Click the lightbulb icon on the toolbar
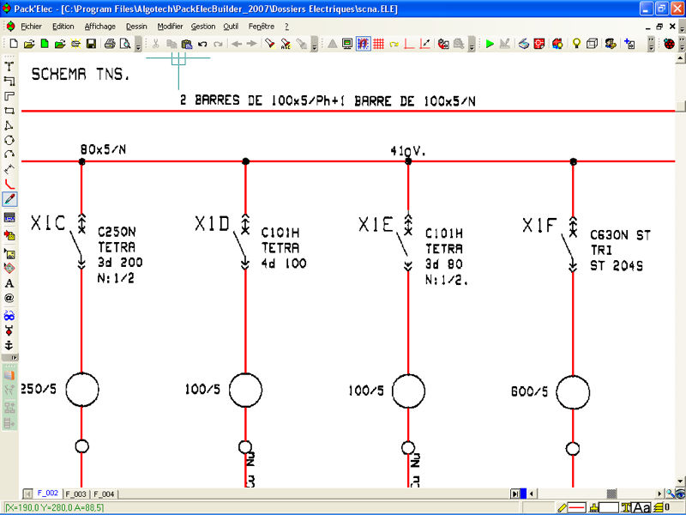686x515 pixels. coord(576,43)
